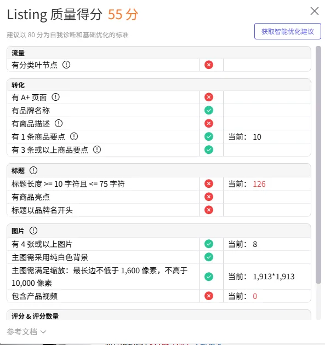Click red fail icon for 有分类叶节点
The image size is (325, 345).
coord(209,65)
